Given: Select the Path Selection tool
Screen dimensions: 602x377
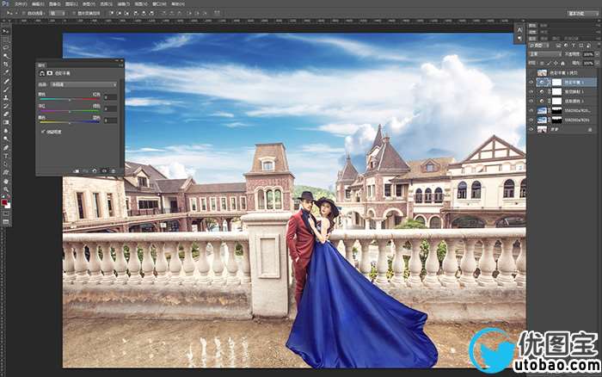Looking at the screenshot, I should pyautogui.click(x=6, y=164).
